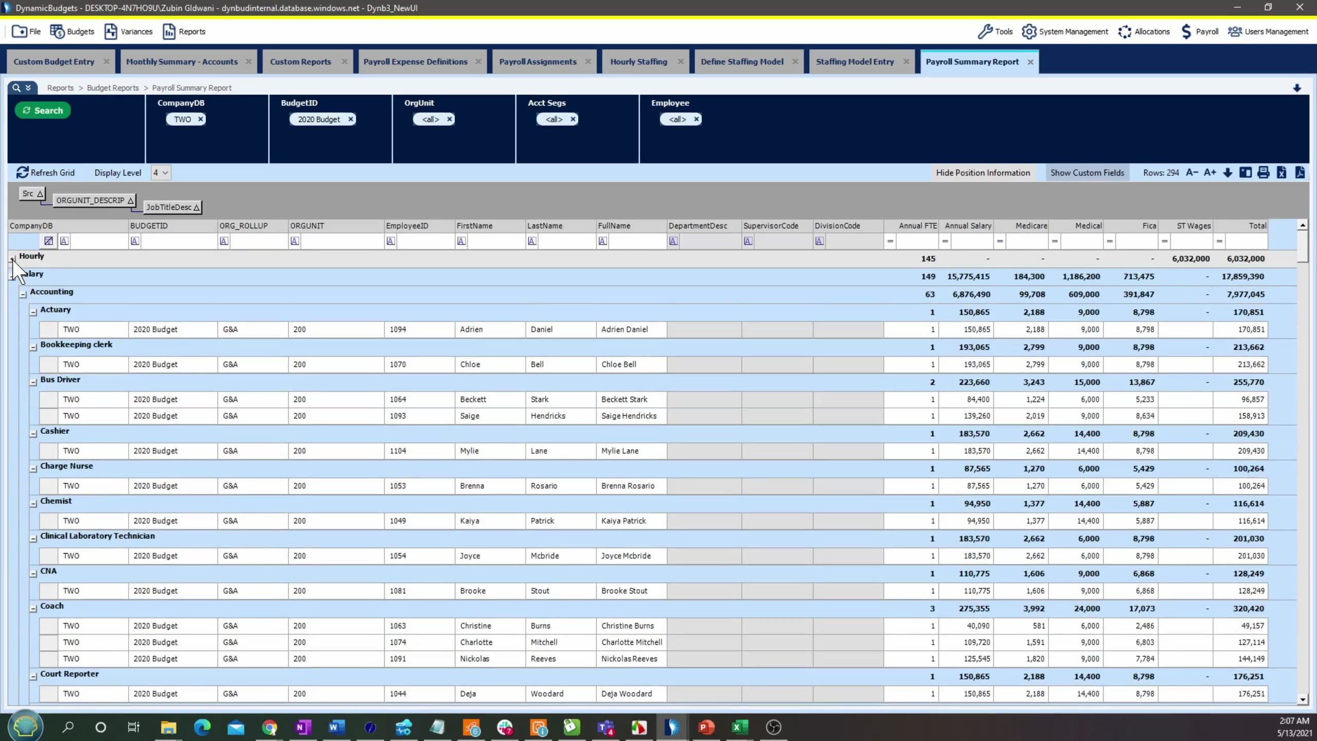This screenshot has width=1317, height=741.
Task: Click Hide Position Information
Action: (983, 172)
